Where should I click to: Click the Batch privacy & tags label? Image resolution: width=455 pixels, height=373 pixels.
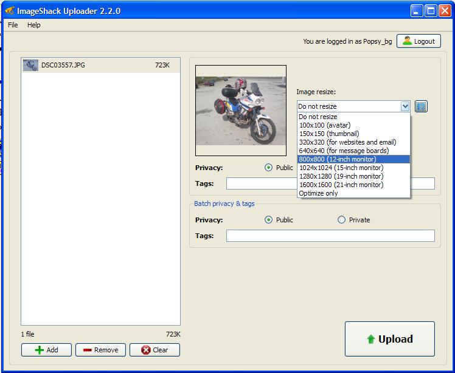coord(224,204)
